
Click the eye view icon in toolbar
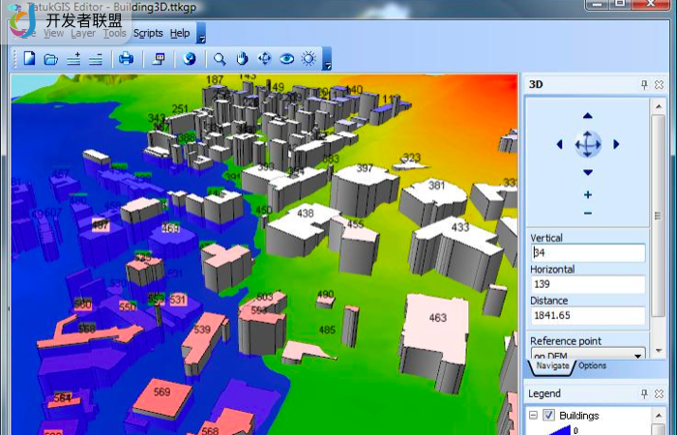point(286,59)
